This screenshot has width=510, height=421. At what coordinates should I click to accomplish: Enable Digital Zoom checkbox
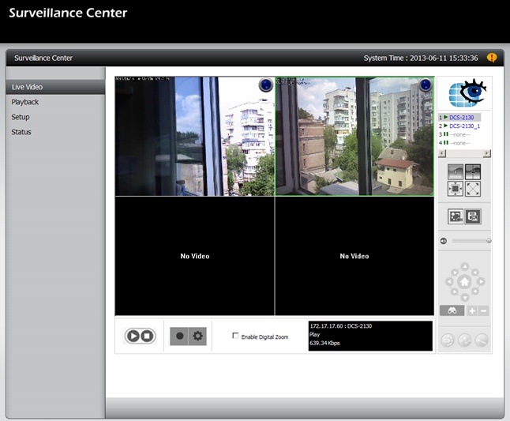coord(235,336)
